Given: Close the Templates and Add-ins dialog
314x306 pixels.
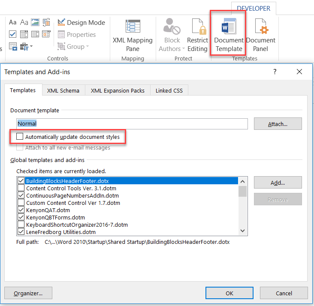Looking at the screenshot, I should [299, 72].
